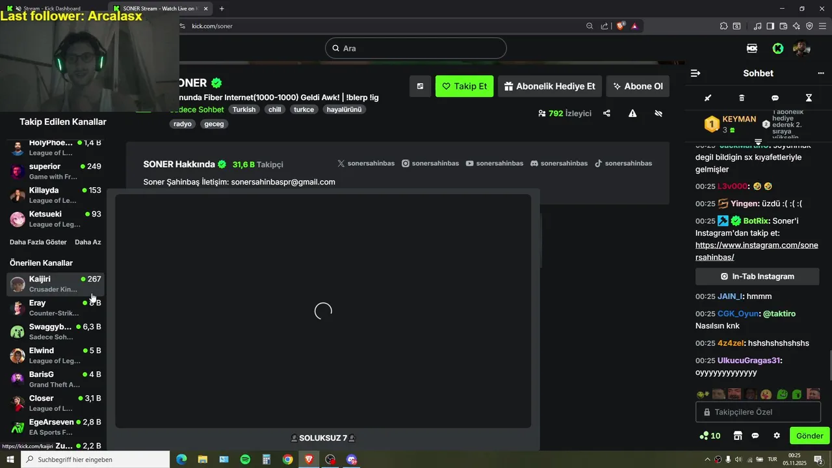The width and height of the screenshot is (832, 468).
Task: Toggle the browser sidebar panel icon
Action: (770, 26)
